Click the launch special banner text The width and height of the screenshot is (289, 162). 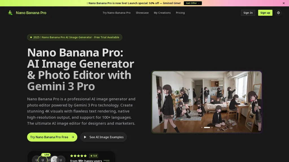click(133, 3)
